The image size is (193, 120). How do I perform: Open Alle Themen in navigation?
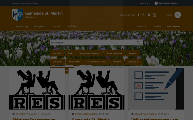[x=174, y=27]
